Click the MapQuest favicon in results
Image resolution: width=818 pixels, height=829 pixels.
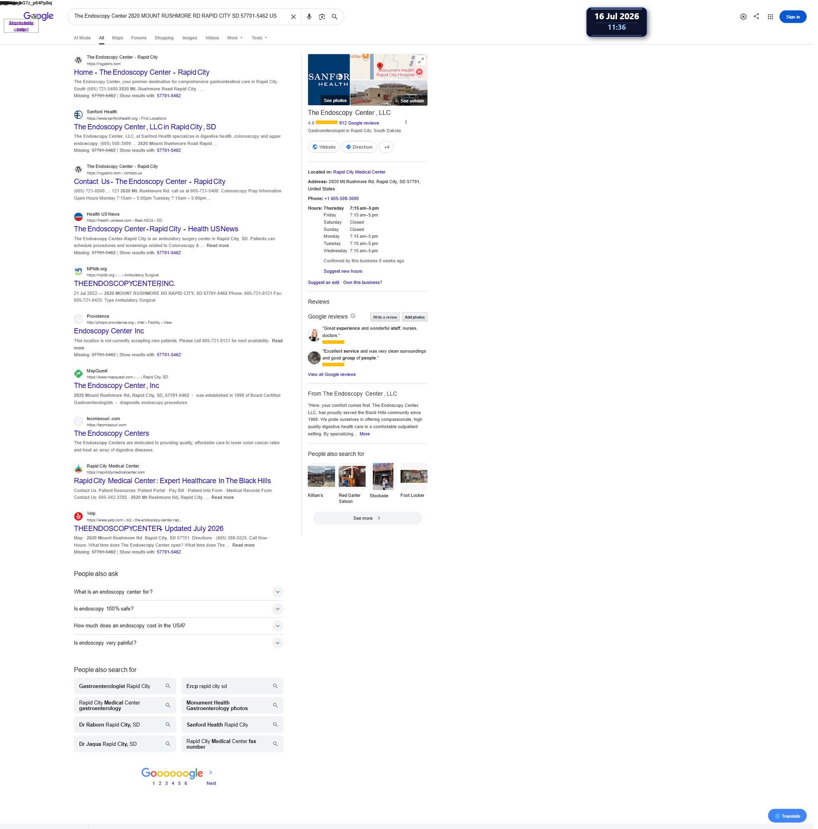[x=78, y=374]
